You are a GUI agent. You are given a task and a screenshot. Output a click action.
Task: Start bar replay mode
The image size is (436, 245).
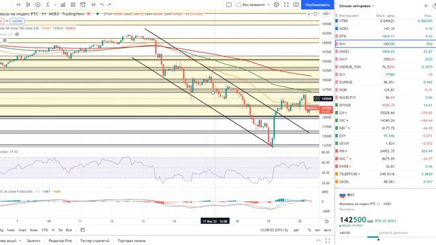pos(93,5)
